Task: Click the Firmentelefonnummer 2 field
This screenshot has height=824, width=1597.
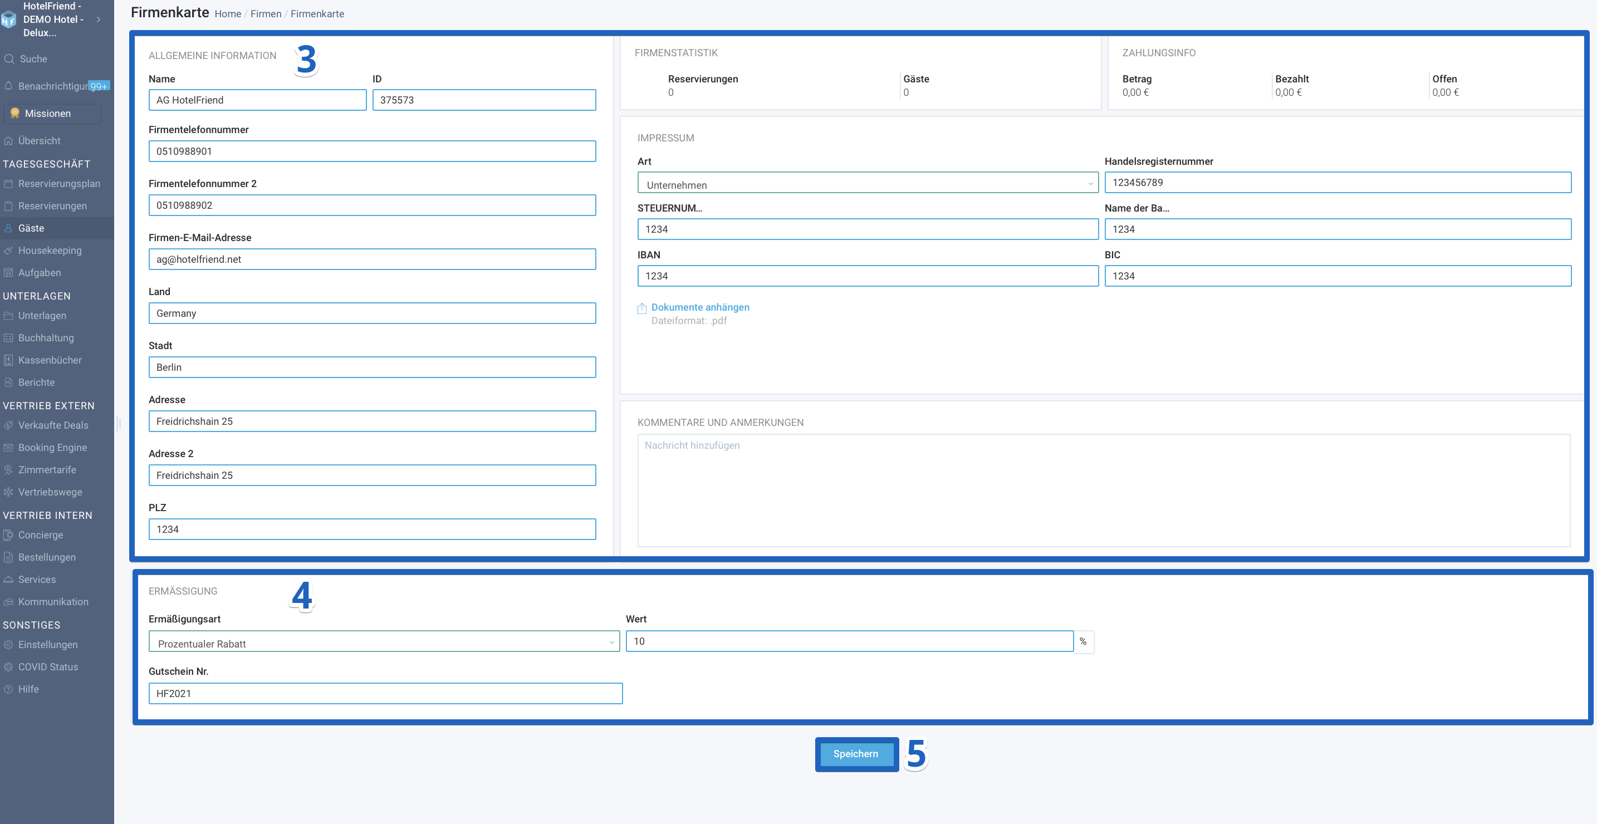Action: 372,205
